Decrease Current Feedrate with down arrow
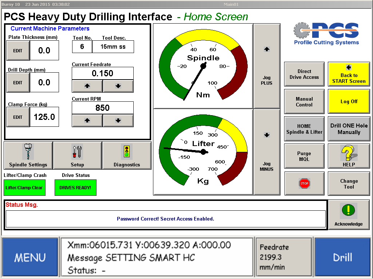 click(x=118, y=86)
